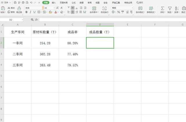
Task: Open the 特色应用 tab
Action: (x=128, y=3)
